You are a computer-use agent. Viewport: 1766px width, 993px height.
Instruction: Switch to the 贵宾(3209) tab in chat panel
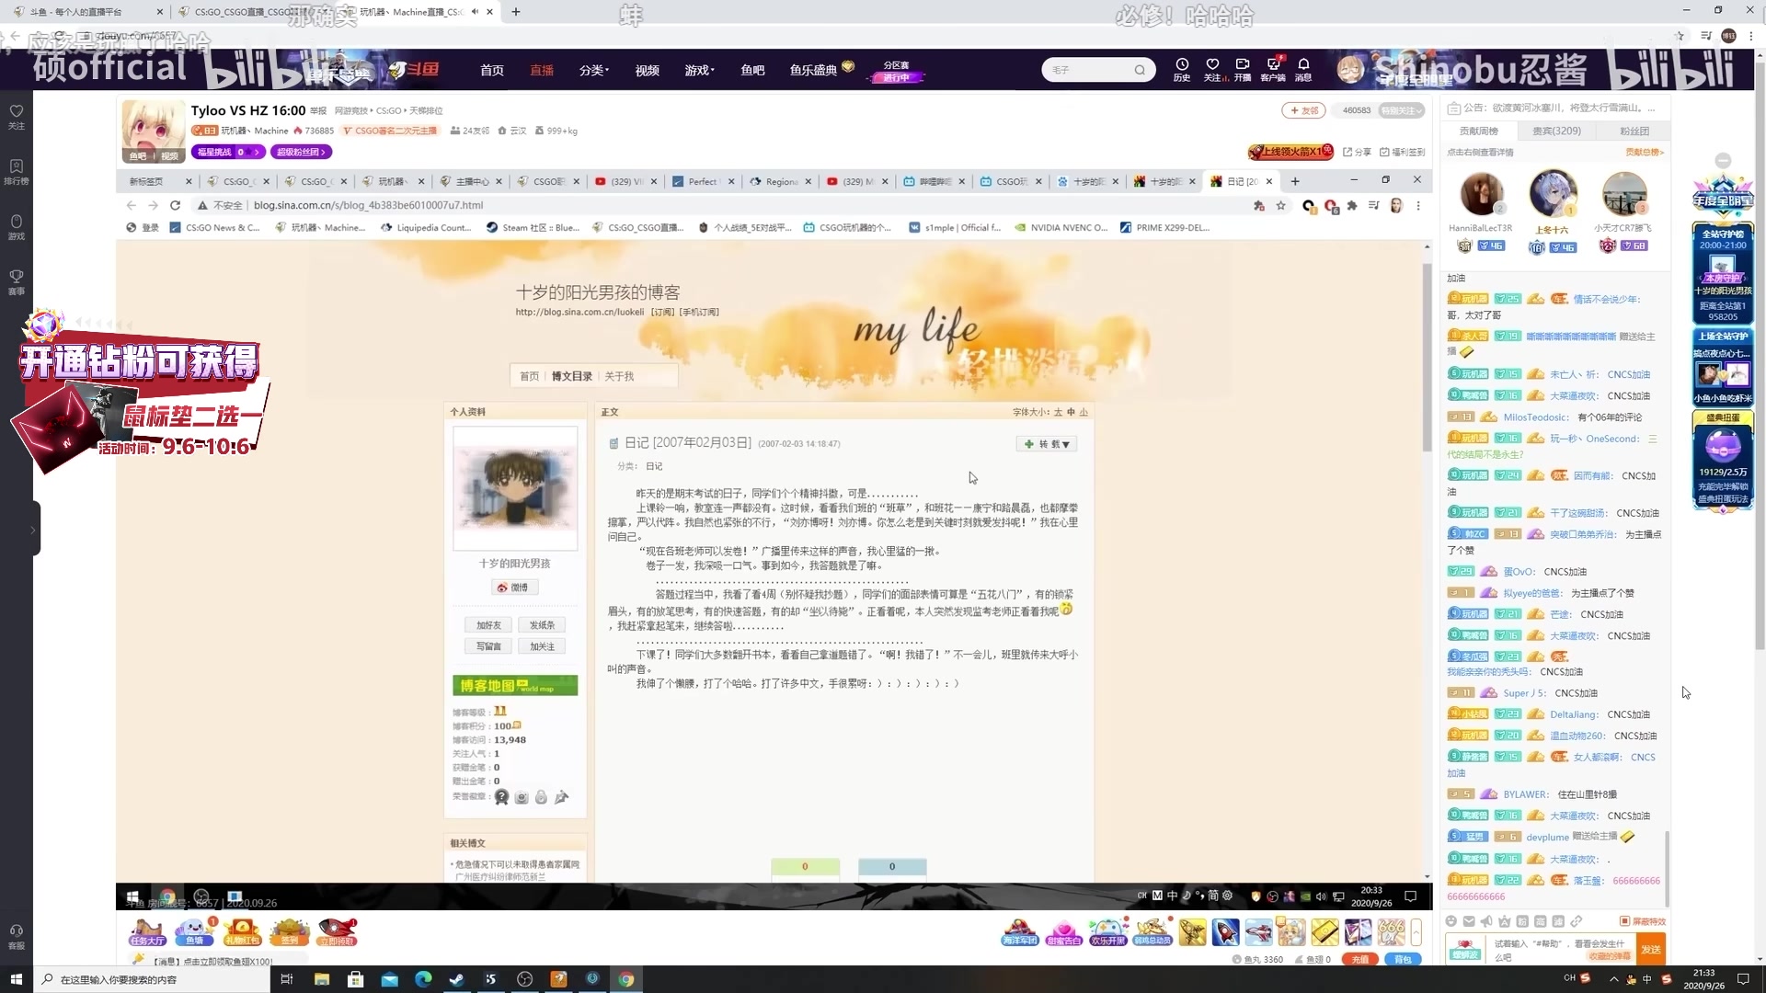click(x=1556, y=131)
